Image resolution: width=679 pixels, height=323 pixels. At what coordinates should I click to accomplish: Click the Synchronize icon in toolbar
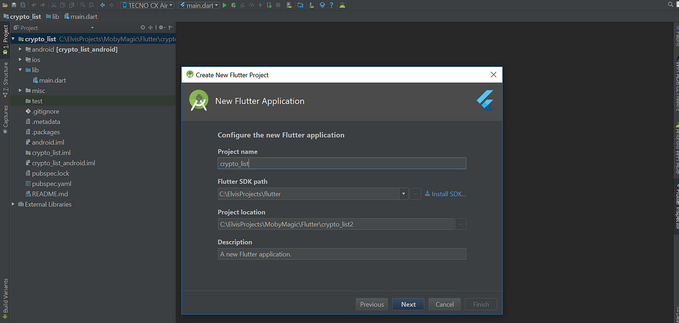click(x=23, y=5)
